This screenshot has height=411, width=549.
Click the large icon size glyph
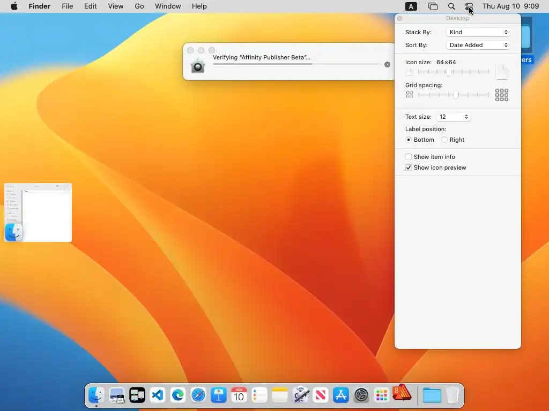(502, 72)
